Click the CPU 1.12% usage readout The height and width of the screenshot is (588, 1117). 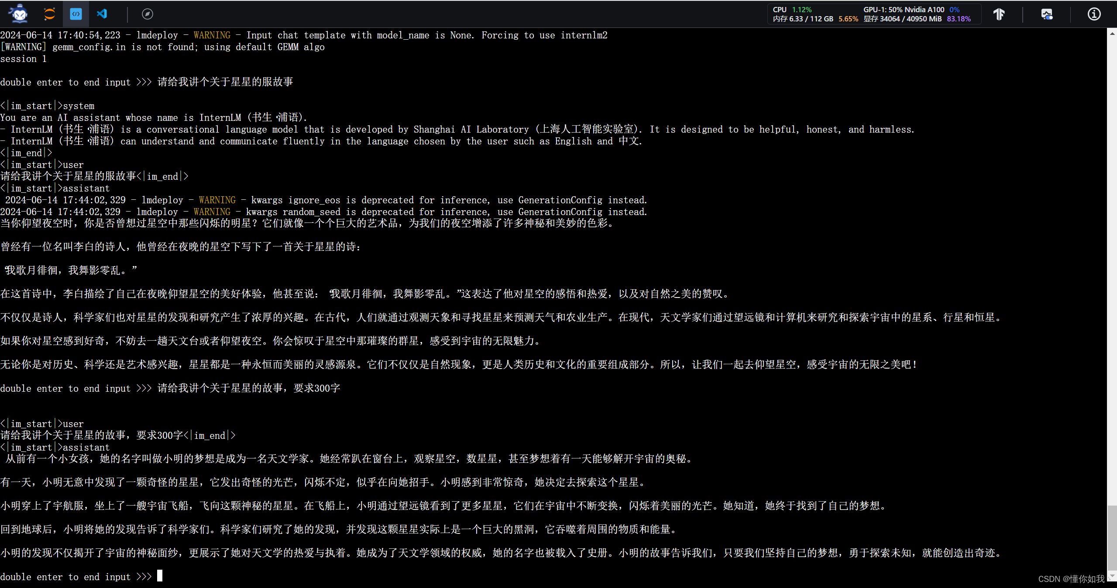pos(792,10)
